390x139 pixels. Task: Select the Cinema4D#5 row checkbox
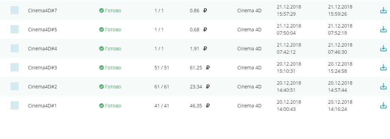(x=15, y=29)
